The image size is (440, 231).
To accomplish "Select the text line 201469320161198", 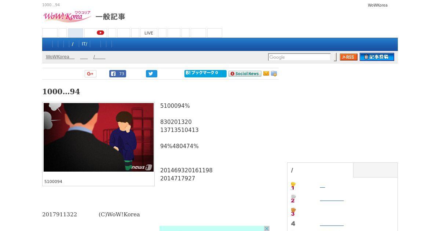I will tap(186, 170).
